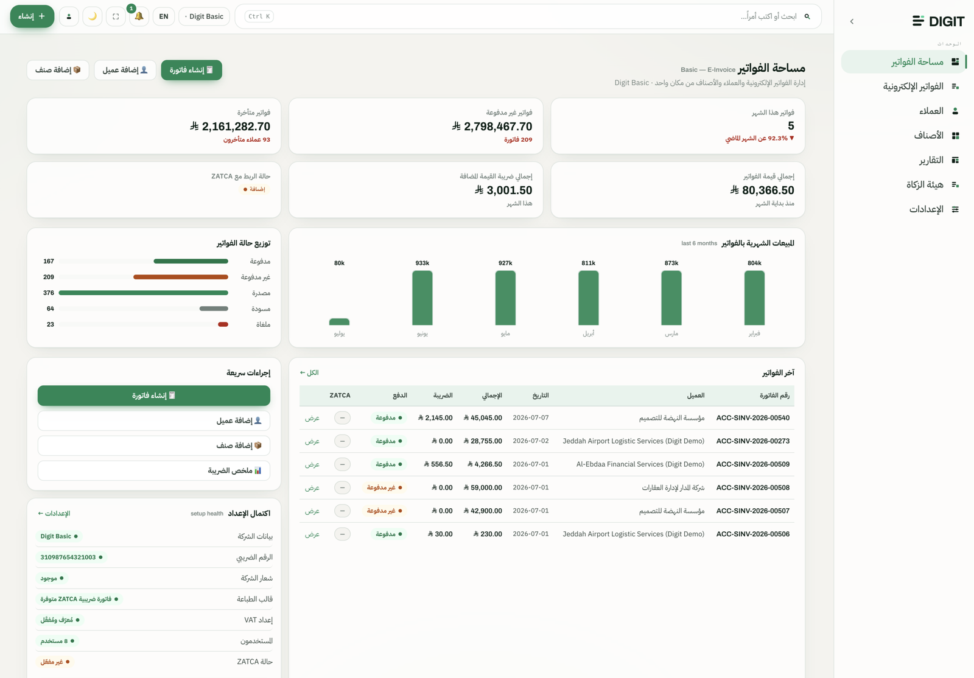Click the يونيو bar in sales chart
Viewport: 974px width, 678px height.
tap(422, 298)
